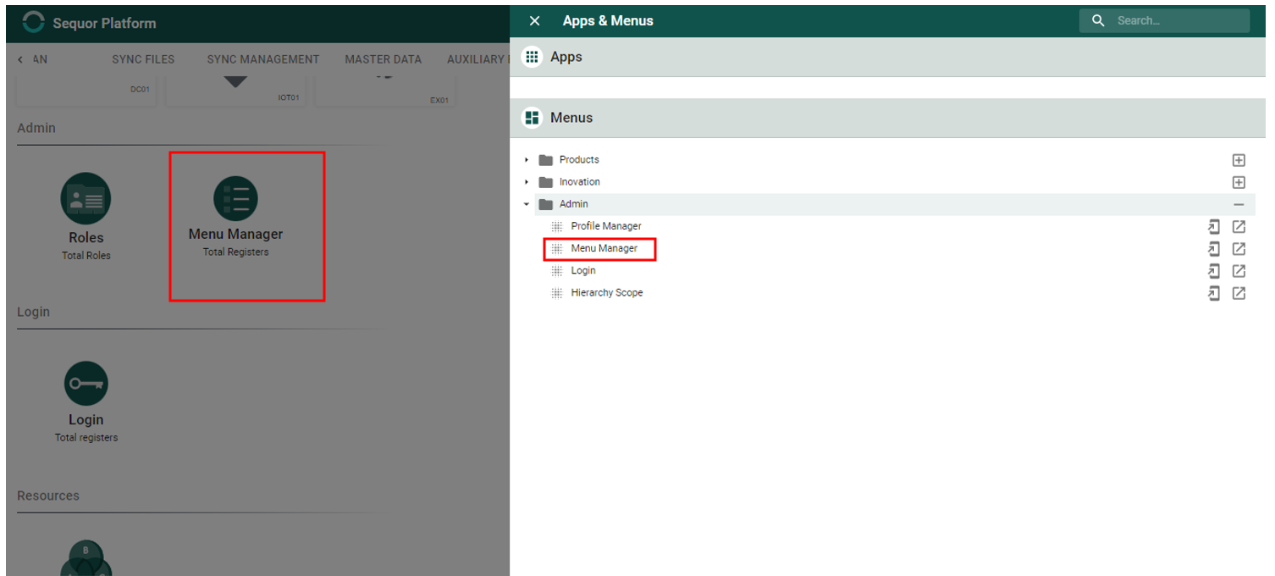Open Login in new window icon

[1239, 271]
